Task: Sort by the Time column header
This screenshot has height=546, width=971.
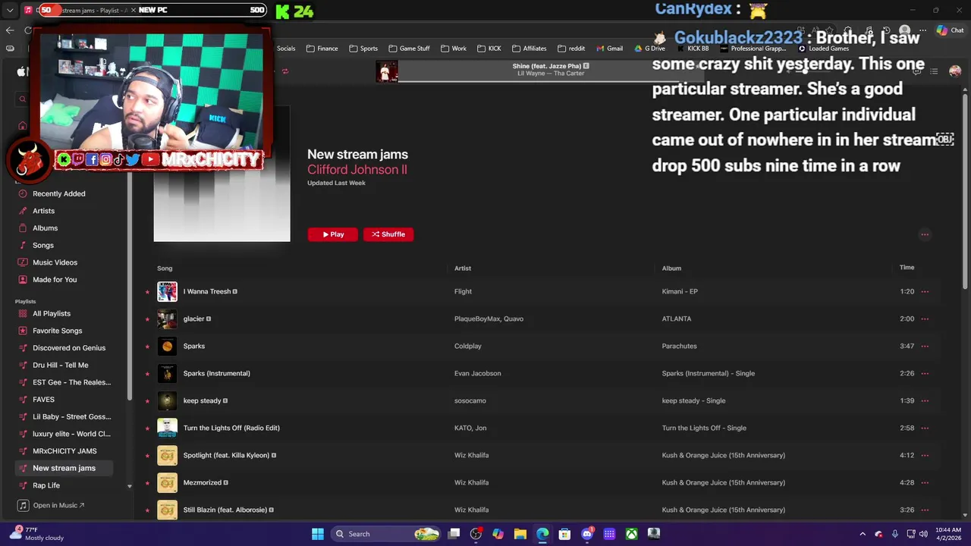Action: click(x=907, y=268)
